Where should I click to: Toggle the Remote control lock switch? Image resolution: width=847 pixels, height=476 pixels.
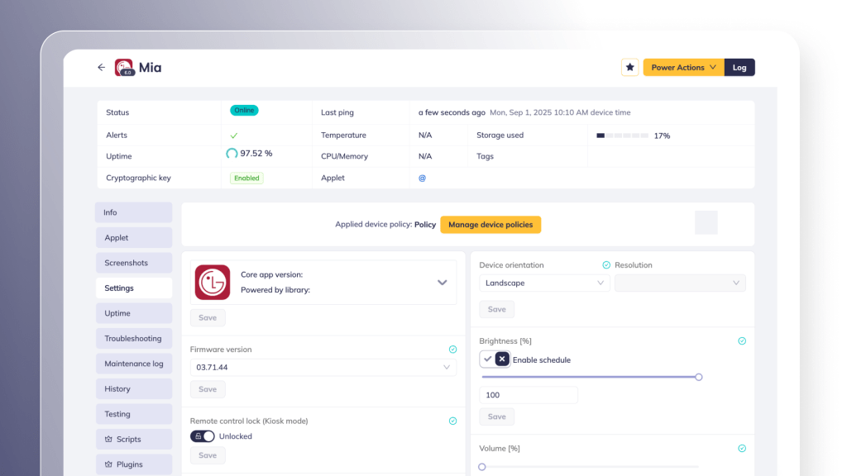203,436
